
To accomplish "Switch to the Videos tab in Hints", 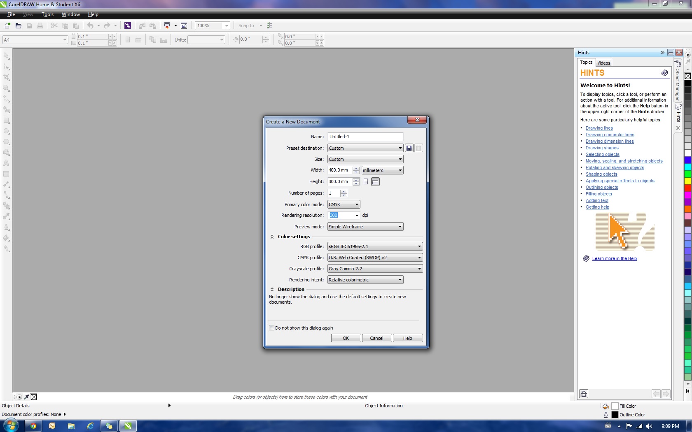I will tap(603, 63).
